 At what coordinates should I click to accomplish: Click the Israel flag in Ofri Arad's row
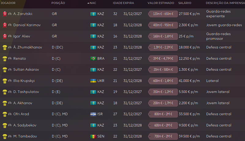pyautogui.click(x=93, y=114)
